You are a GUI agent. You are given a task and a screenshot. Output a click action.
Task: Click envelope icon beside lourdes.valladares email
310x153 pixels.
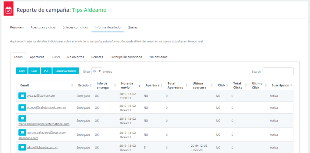[x=22, y=132]
